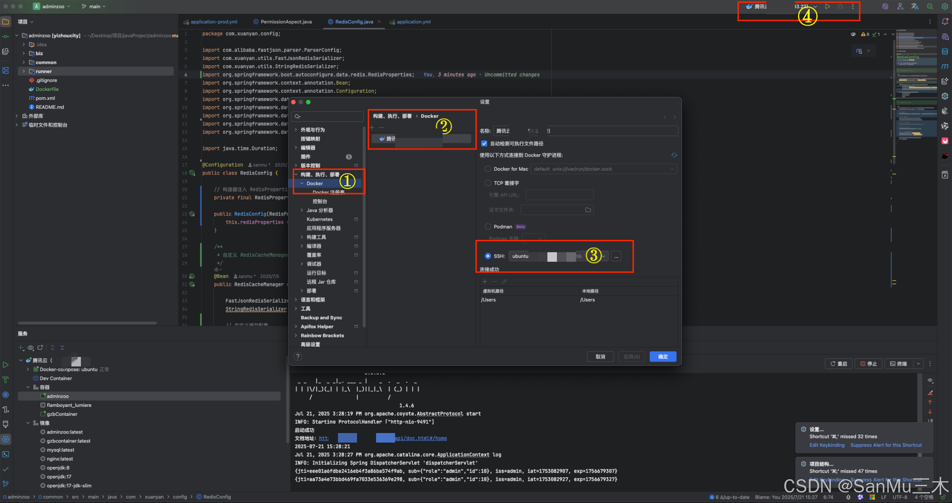Click the Run button in top toolbar
Viewport: 952px width, 503px height.
coord(828,7)
